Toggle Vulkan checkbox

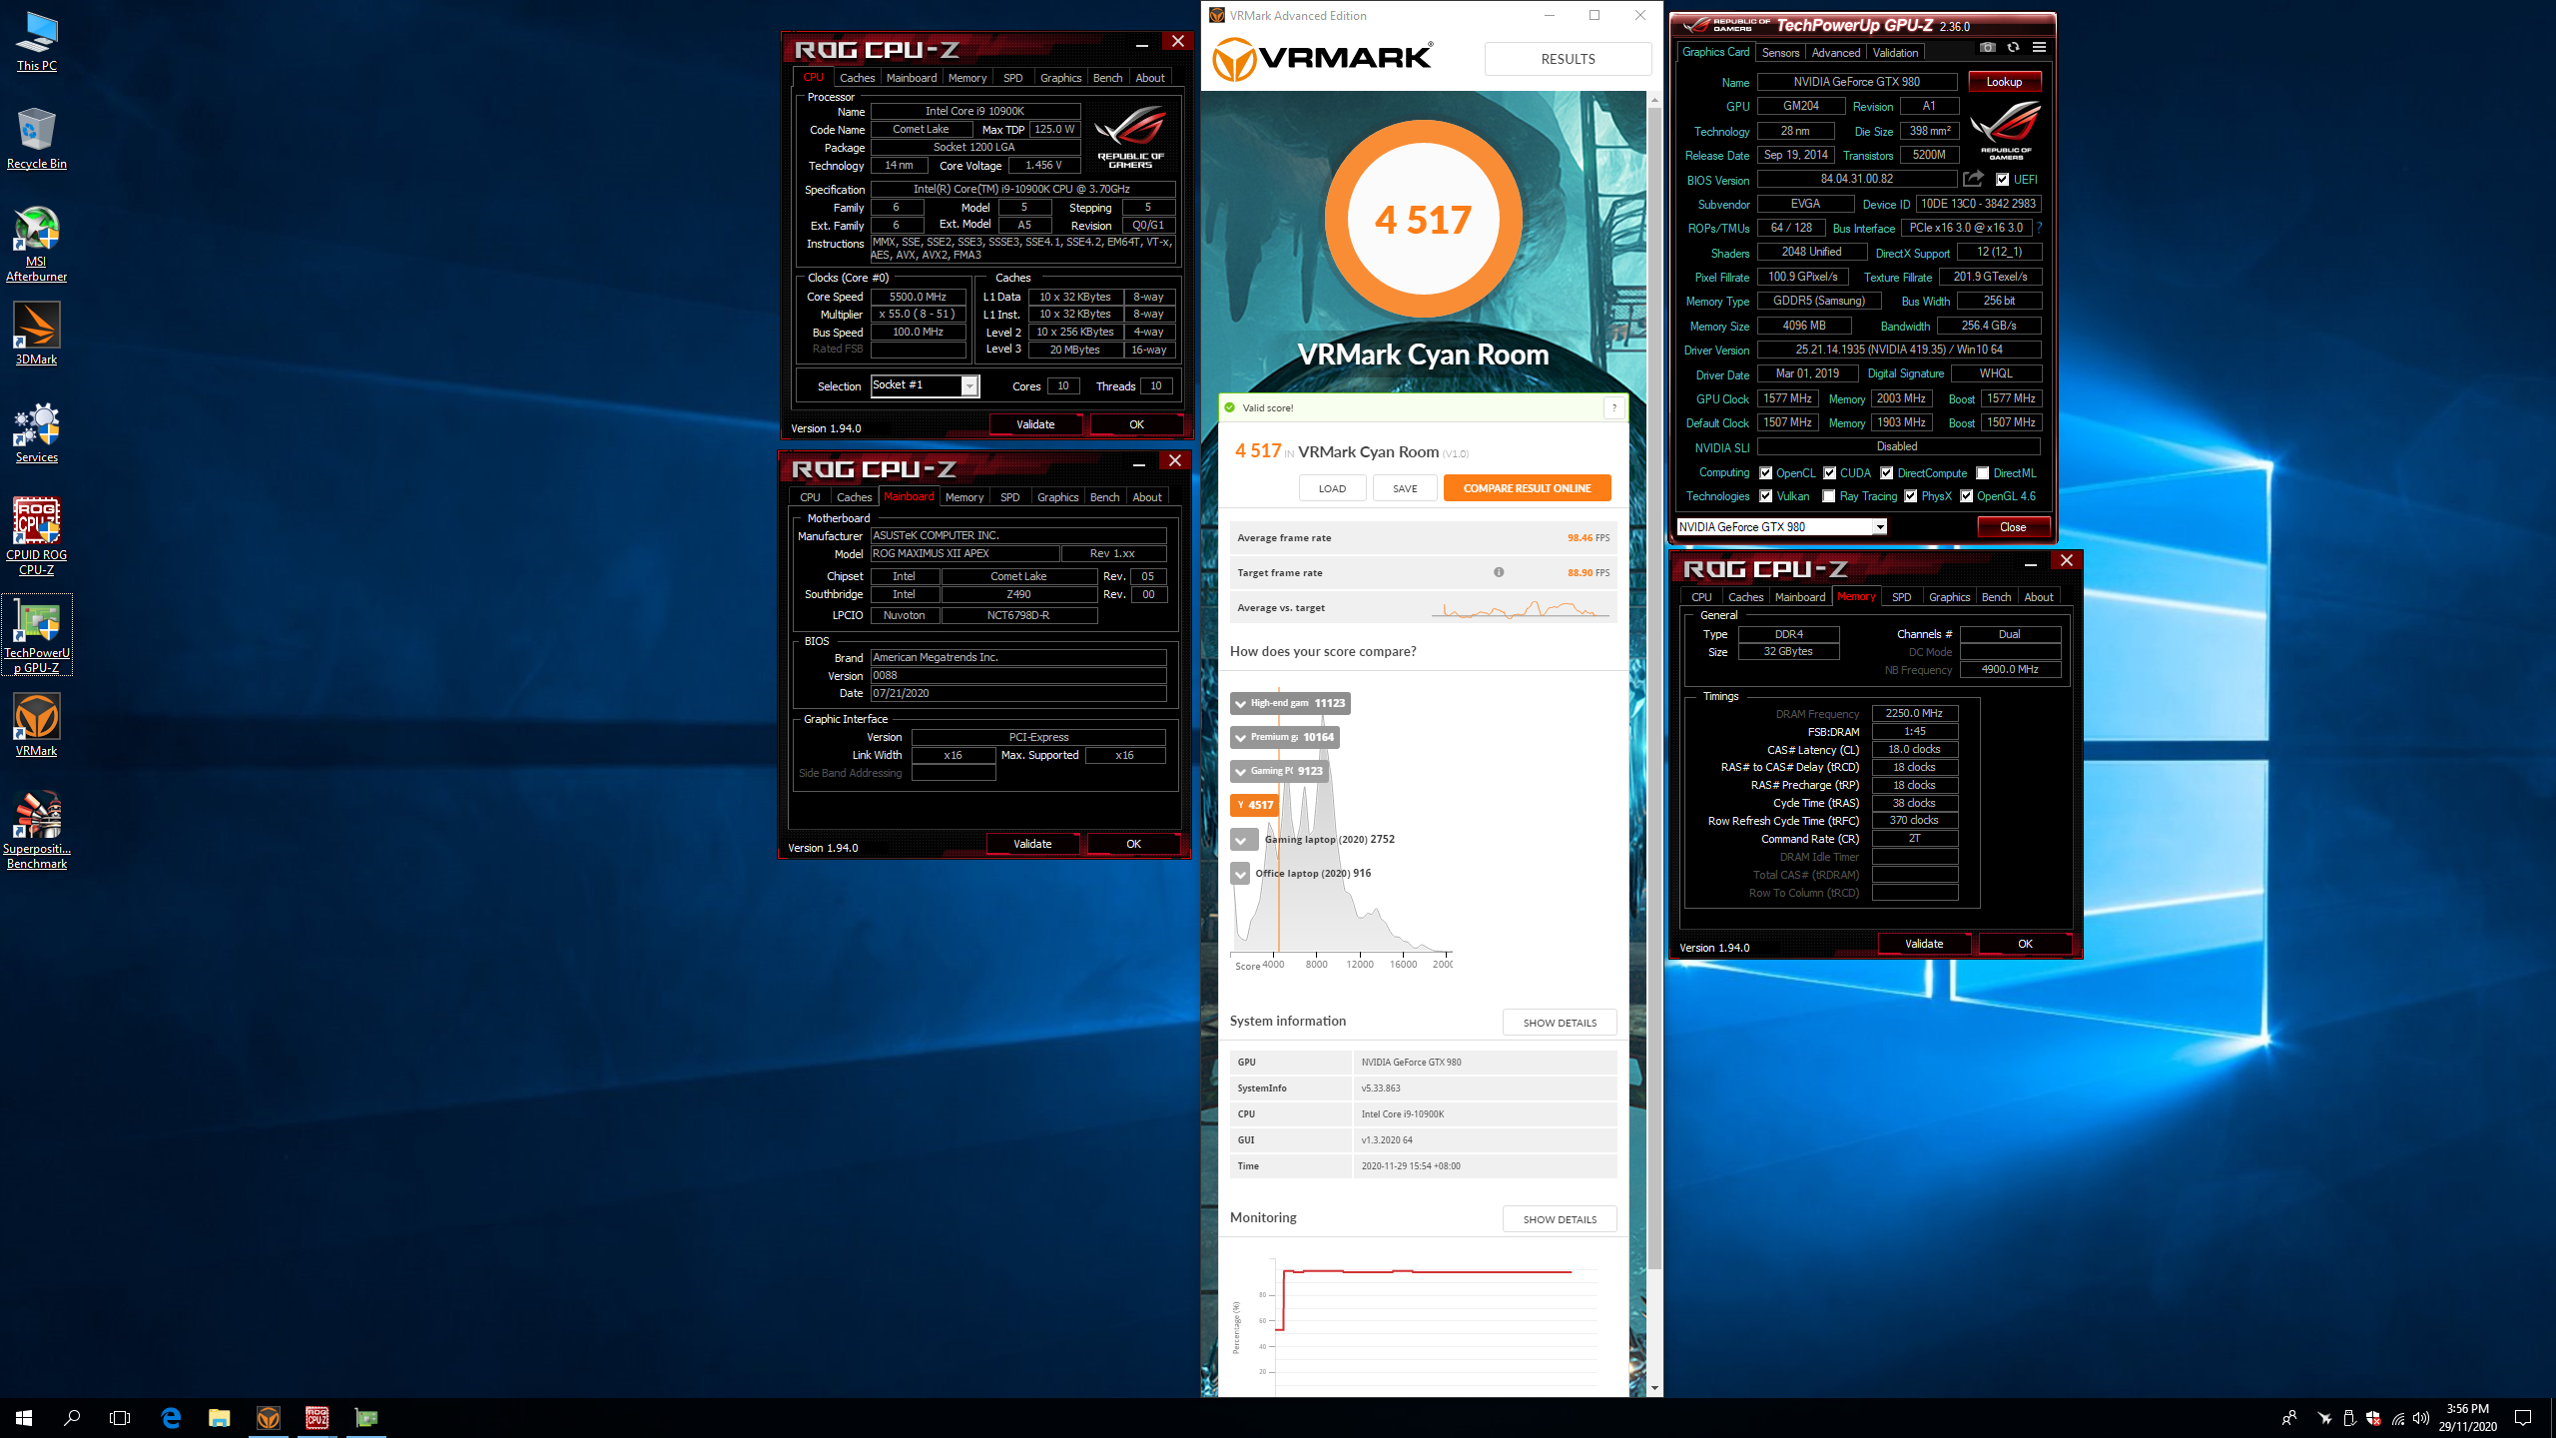(1765, 496)
